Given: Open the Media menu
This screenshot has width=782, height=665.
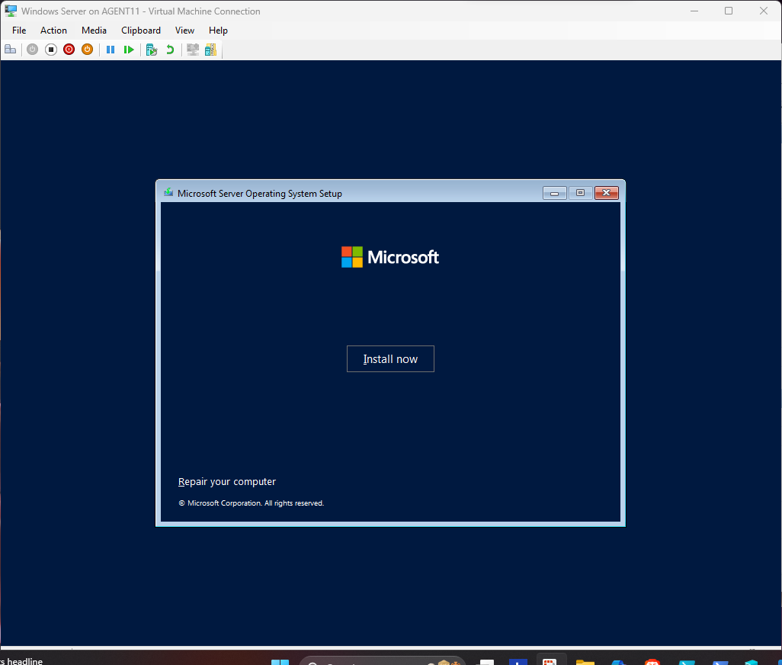Looking at the screenshot, I should [x=94, y=31].
